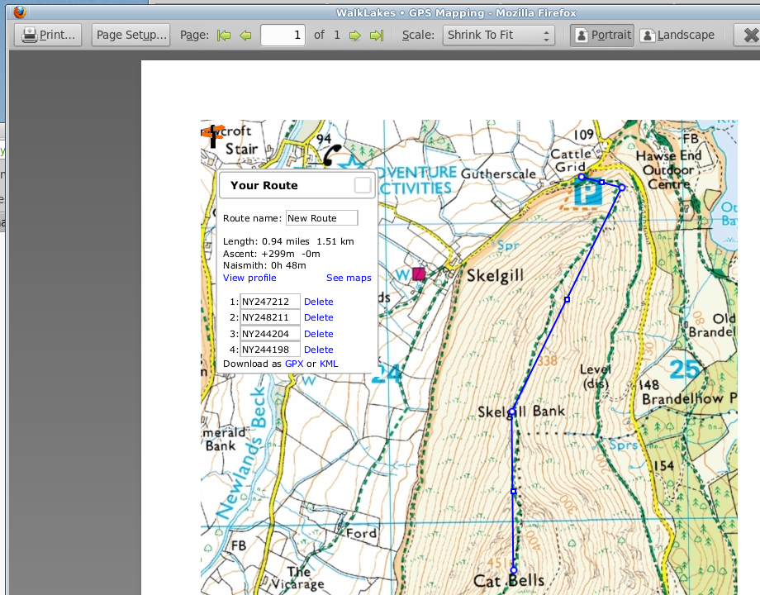Click waypoint 4 field NY244198

coord(270,350)
